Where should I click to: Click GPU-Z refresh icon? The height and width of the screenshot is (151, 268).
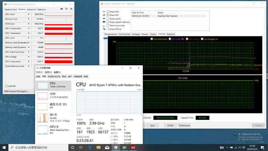click(66, 9)
